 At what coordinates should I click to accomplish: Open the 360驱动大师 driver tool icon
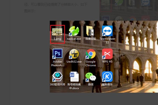pyautogui.click(x=57, y=77)
